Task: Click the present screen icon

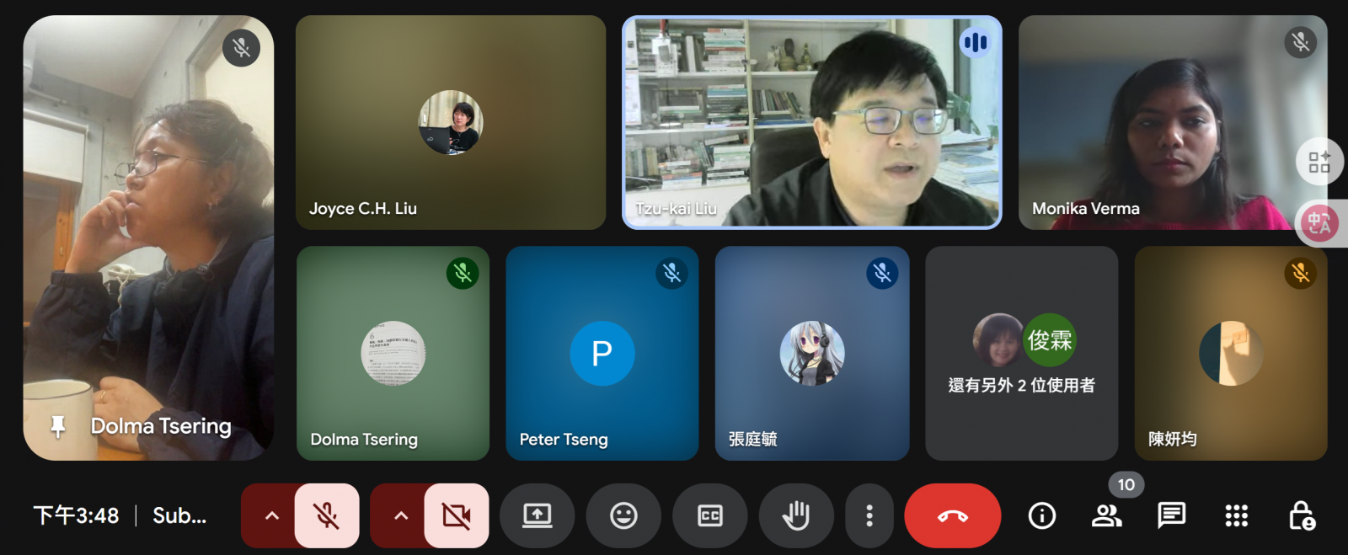Action: click(537, 515)
